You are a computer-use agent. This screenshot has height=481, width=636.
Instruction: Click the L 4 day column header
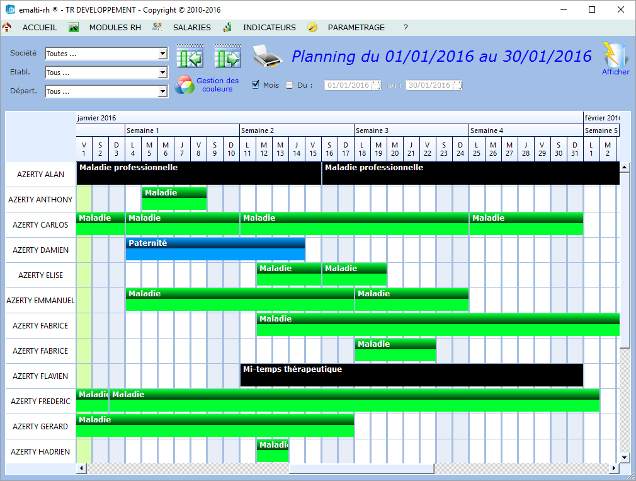click(x=133, y=149)
